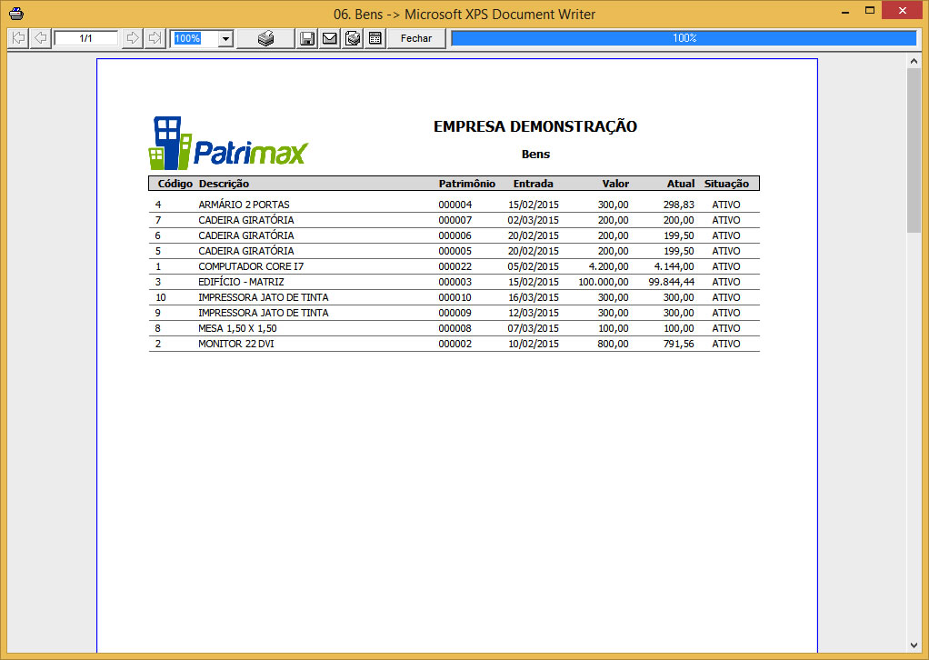Click patrimônio number 000008

pos(455,328)
